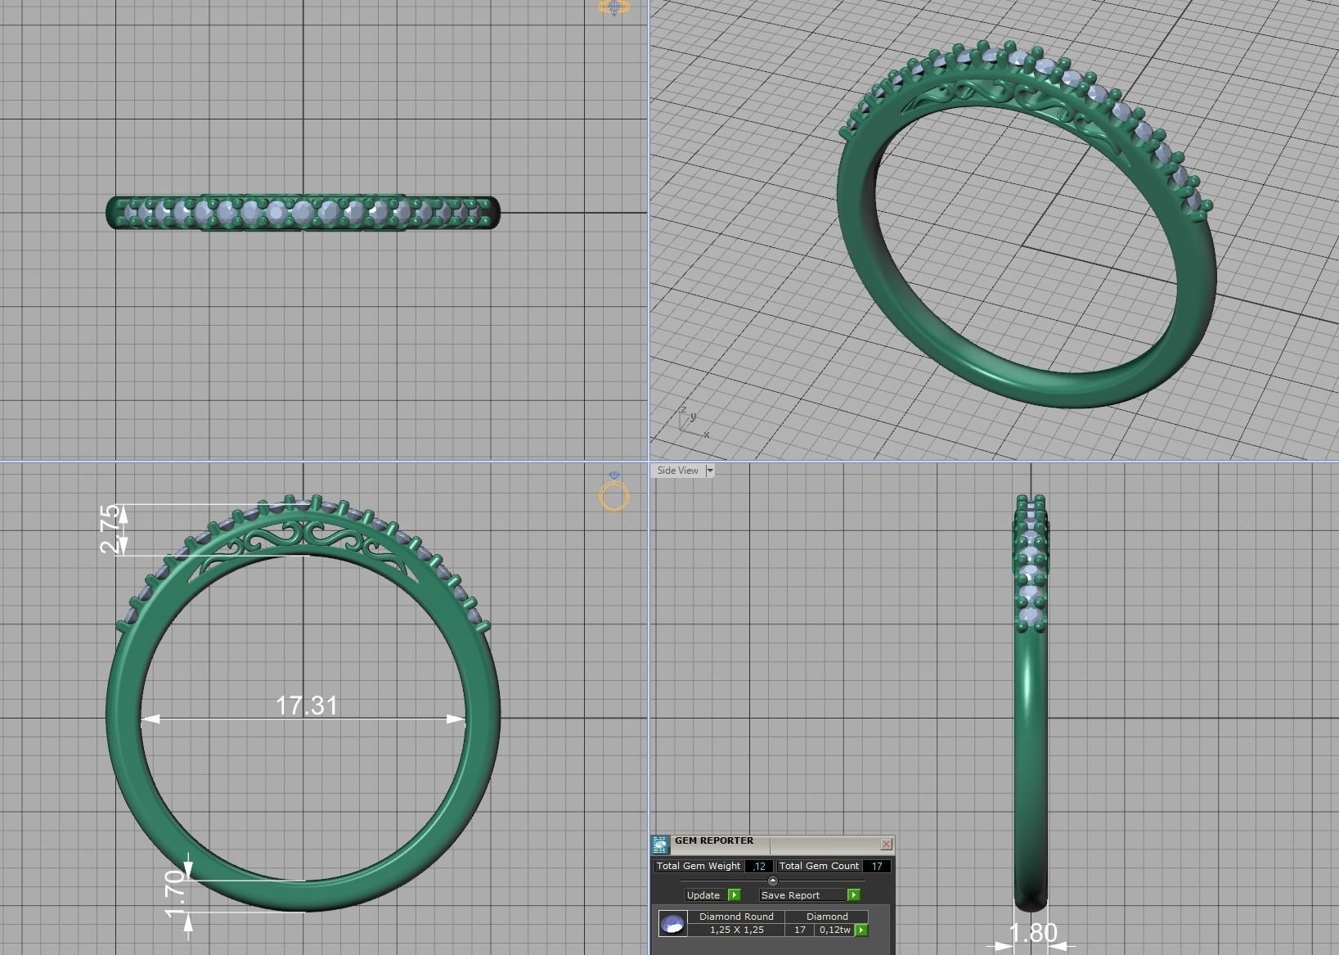Select the Total Gem Count value field
Viewport: 1339px width, 955px height.
click(877, 866)
